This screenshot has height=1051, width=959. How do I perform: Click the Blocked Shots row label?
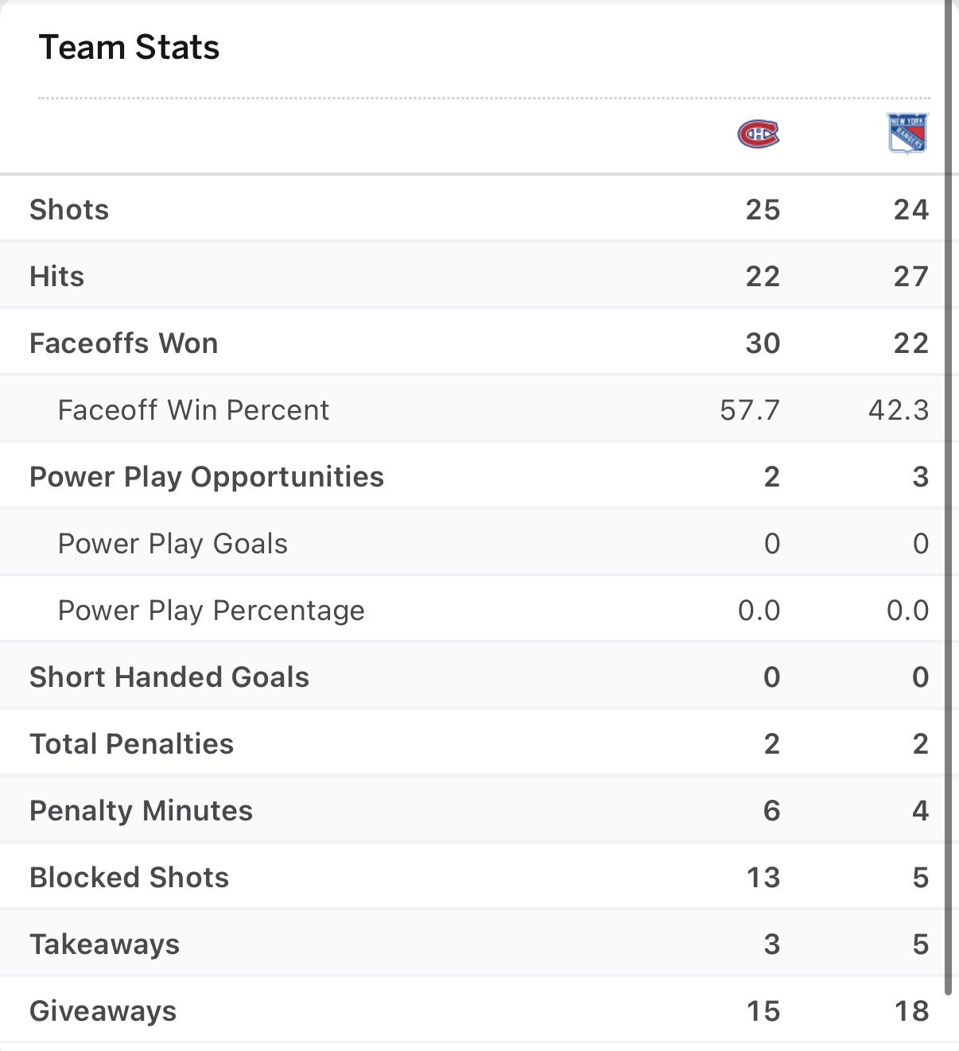coord(129,878)
